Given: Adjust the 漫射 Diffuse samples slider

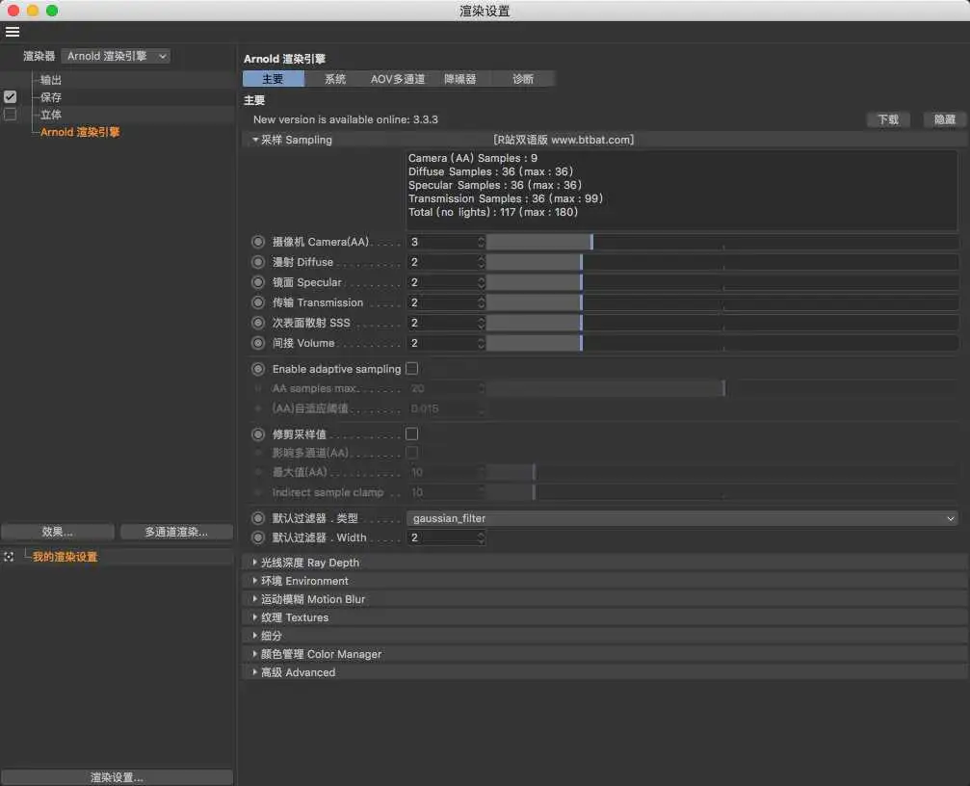Looking at the screenshot, I should [721, 262].
